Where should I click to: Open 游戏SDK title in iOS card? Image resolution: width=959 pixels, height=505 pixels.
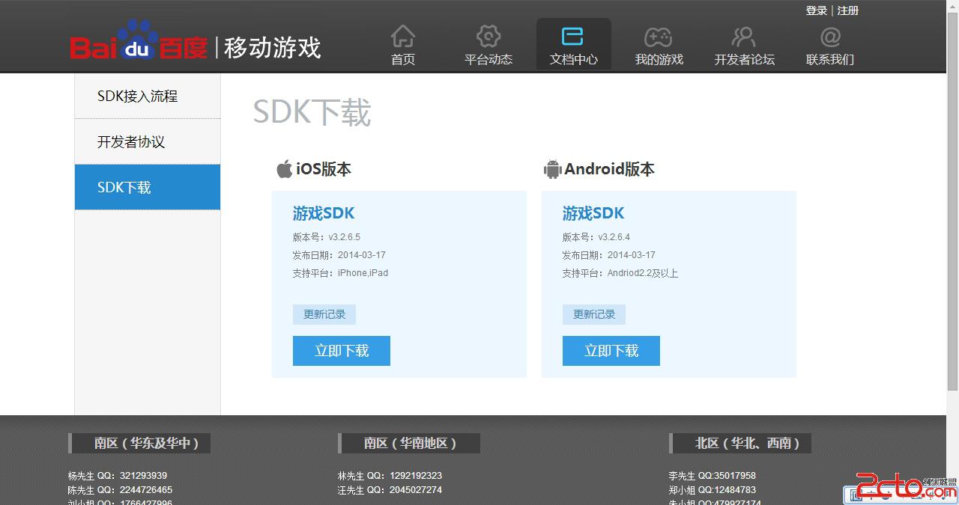[324, 213]
